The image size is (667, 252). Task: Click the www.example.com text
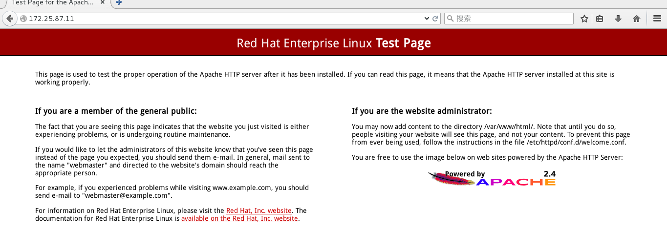[242, 188]
